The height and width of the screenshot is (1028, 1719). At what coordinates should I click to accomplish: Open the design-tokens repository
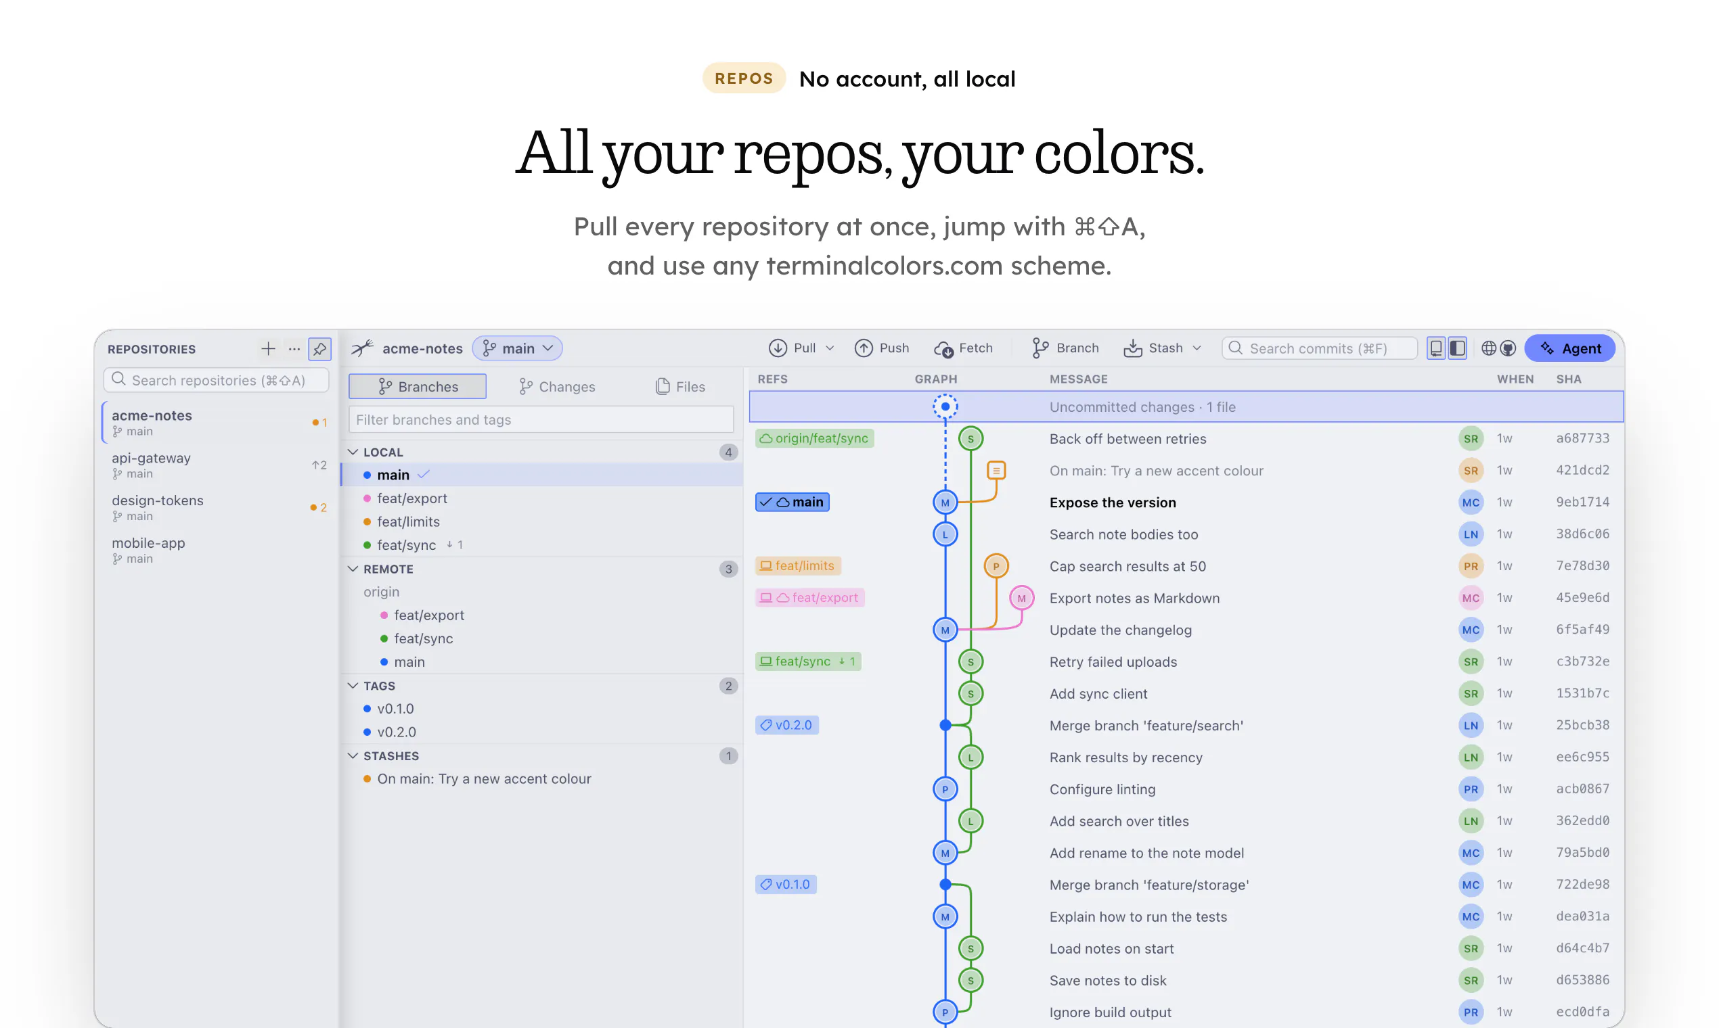[x=217, y=507]
